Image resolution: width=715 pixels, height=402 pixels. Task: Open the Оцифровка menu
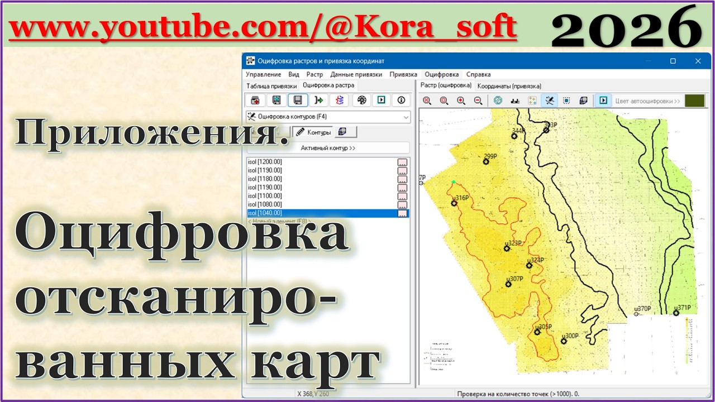click(442, 74)
